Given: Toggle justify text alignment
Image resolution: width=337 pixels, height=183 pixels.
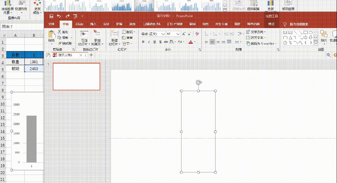Looking at the screenshot, I should [x=224, y=42].
